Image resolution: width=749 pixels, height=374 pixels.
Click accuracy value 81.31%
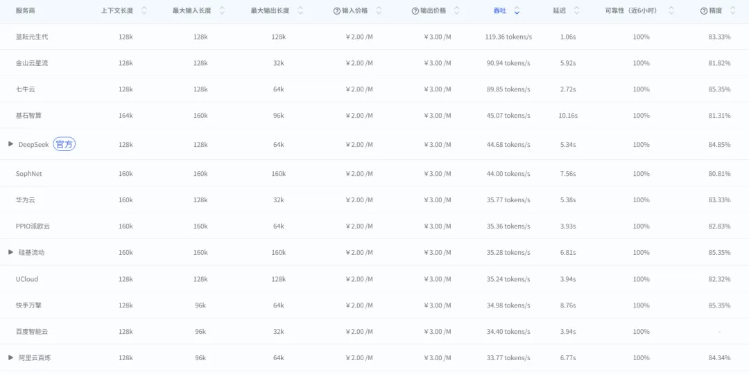[719, 116]
